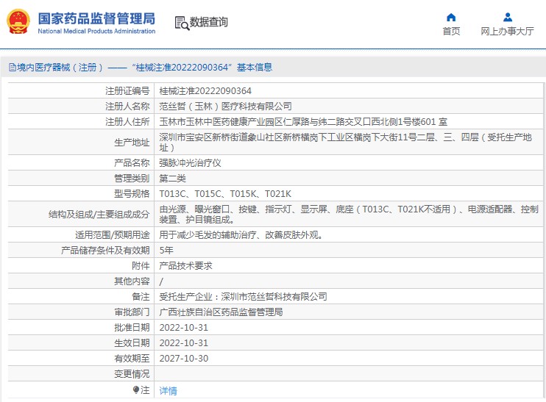Select 范丝哲（玉林）医疗科技有限公司 cell
The image size is (546, 402).
(x=225, y=106)
